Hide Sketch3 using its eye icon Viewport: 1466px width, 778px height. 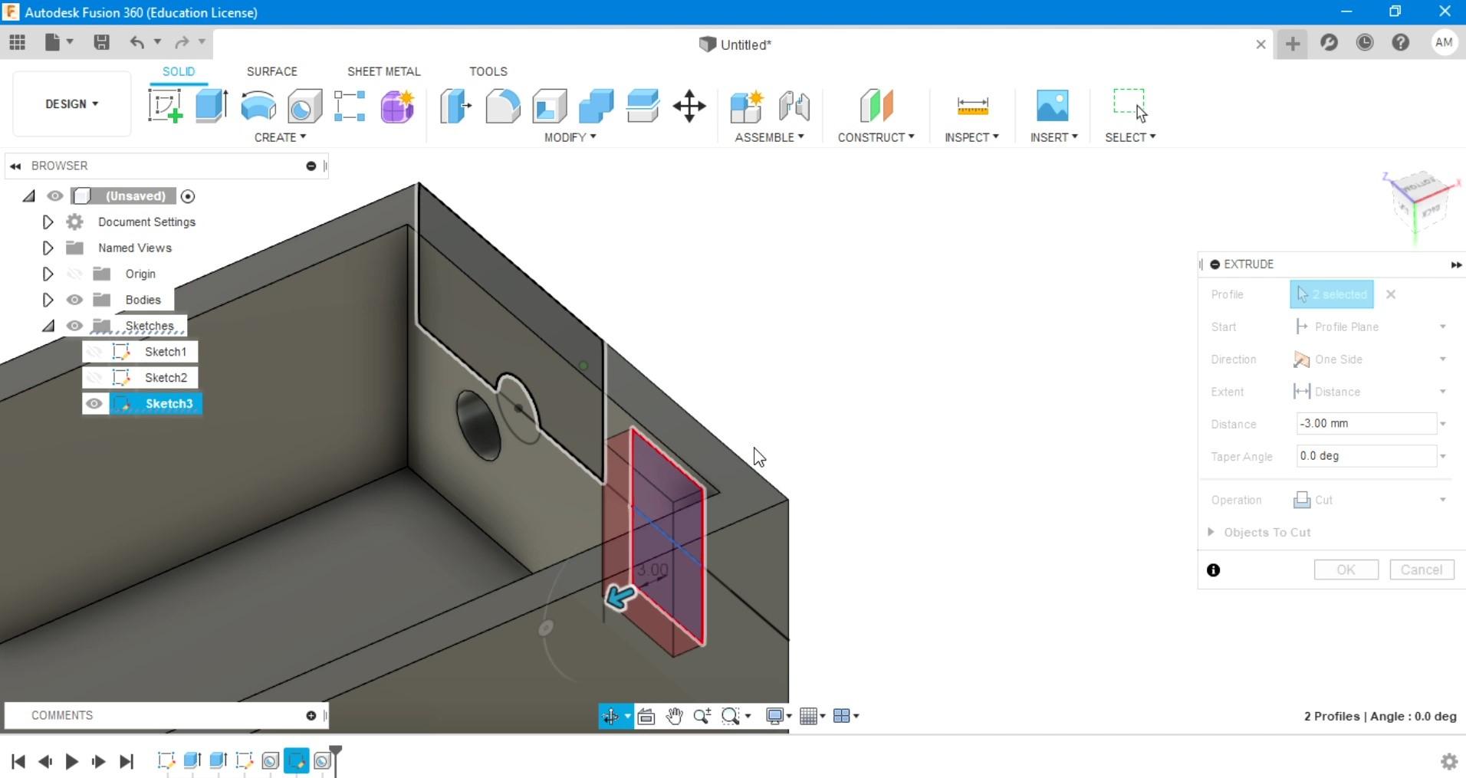tap(94, 404)
